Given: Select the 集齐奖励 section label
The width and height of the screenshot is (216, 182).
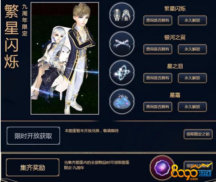Looking at the screenshot, I should click(x=33, y=167).
